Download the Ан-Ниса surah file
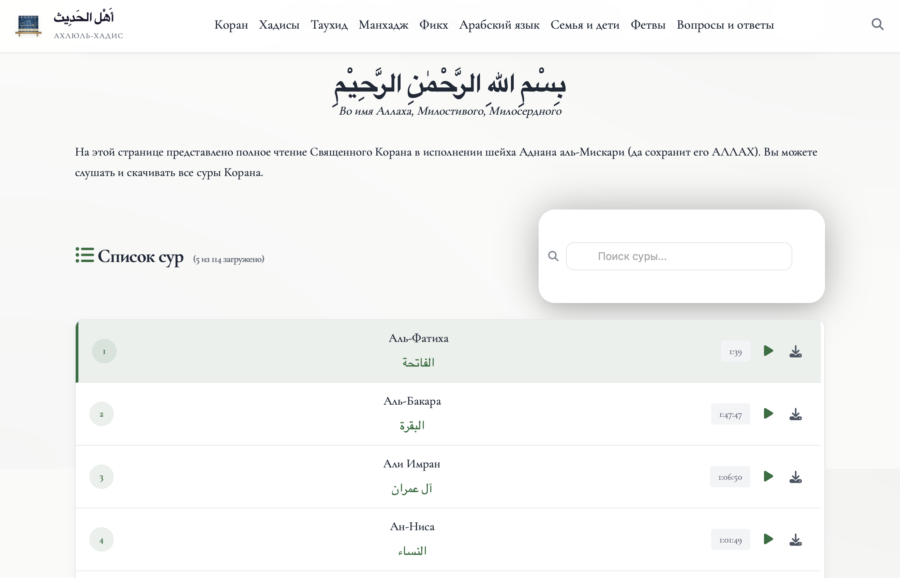 (x=795, y=540)
